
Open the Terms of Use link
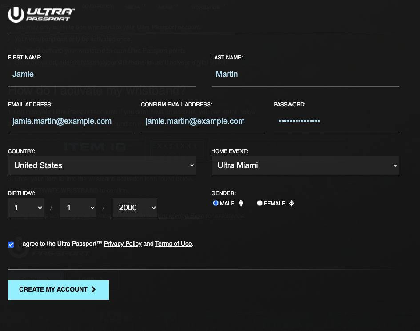click(x=173, y=244)
